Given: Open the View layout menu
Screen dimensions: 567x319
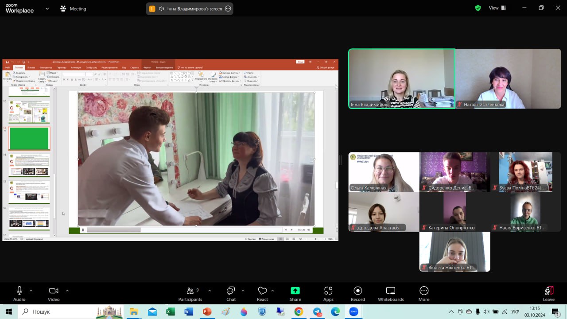Looking at the screenshot, I should tap(498, 8).
